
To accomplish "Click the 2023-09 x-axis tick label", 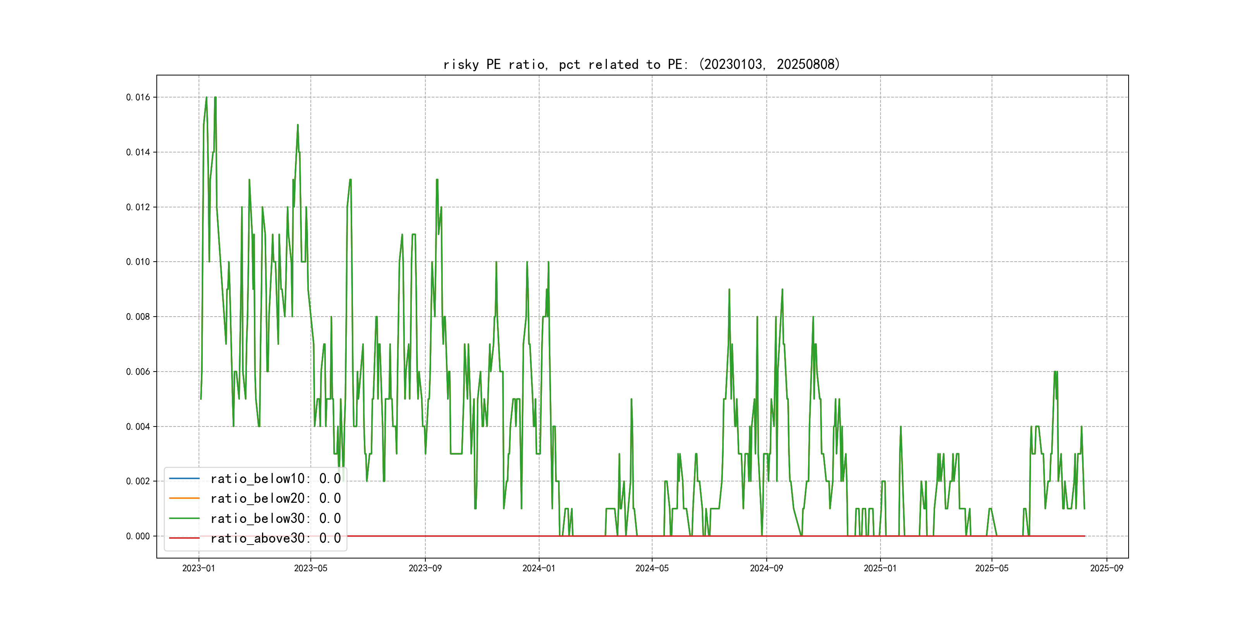I will [425, 568].
